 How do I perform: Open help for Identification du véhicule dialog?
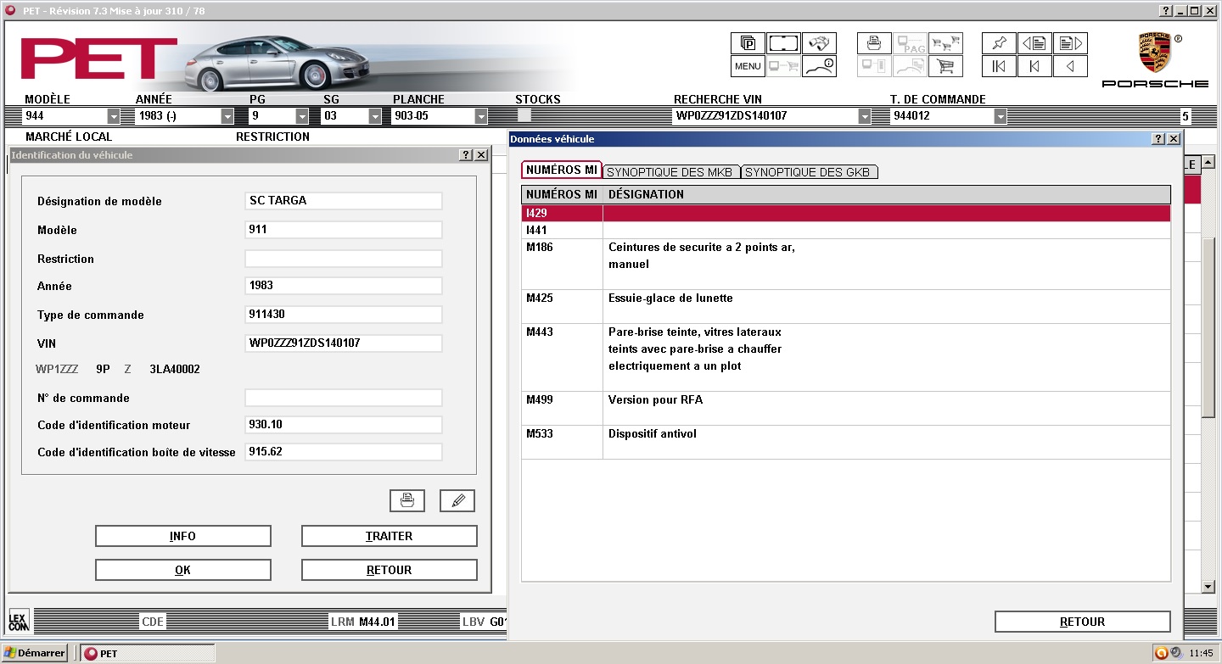click(x=466, y=155)
